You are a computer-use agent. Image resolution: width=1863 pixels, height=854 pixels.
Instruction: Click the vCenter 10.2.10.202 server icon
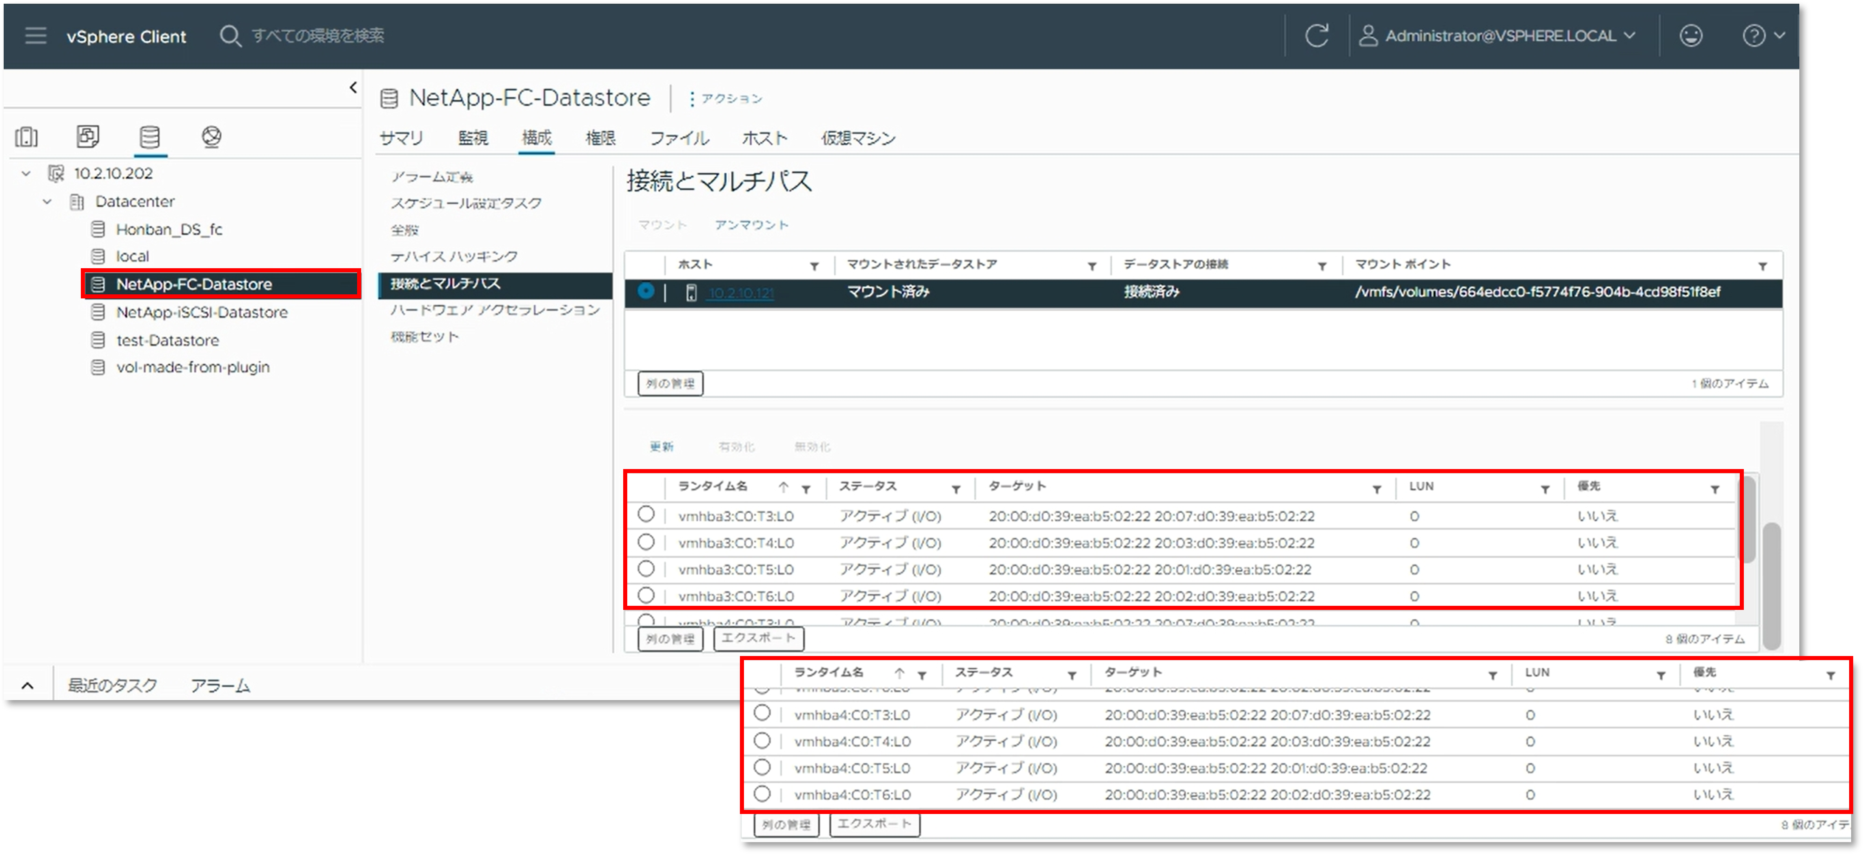(x=56, y=173)
